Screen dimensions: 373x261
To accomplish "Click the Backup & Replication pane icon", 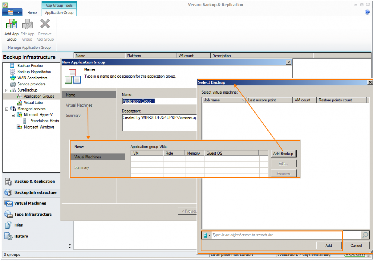I will coord(8,182).
